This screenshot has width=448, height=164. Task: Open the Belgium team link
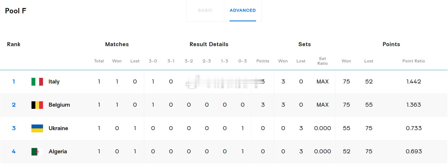(59, 105)
